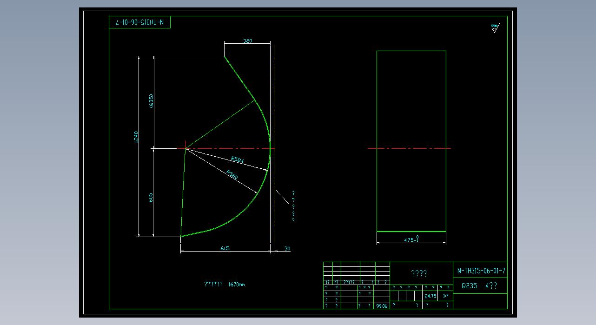Click the 475 width dimension under the rectangle
Screen dimensions: 596x325
(x=411, y=239)
